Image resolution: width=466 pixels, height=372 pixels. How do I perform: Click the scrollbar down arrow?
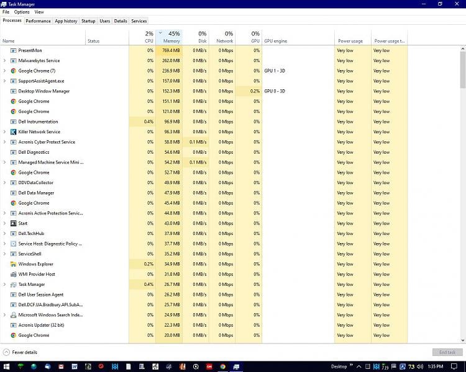(463, 340)
